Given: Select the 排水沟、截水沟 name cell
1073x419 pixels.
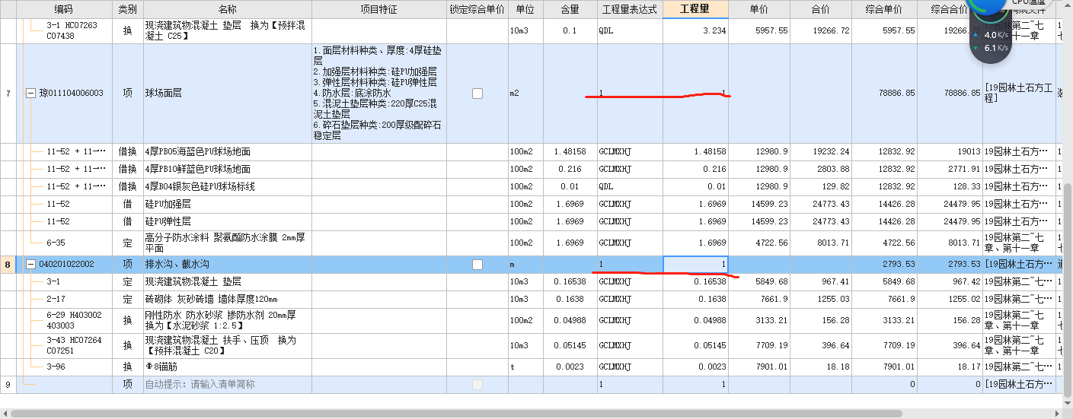Looking at the screenshot, I should click(228, 265).
